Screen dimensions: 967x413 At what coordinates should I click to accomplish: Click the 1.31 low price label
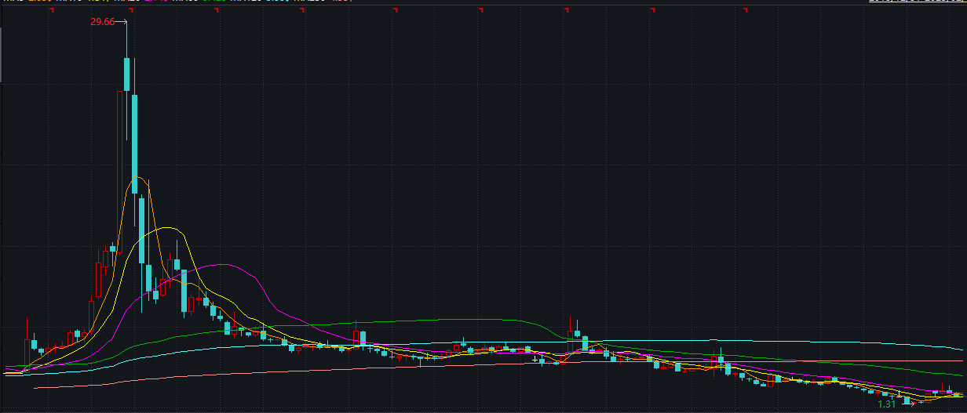(x=886, y=404)
